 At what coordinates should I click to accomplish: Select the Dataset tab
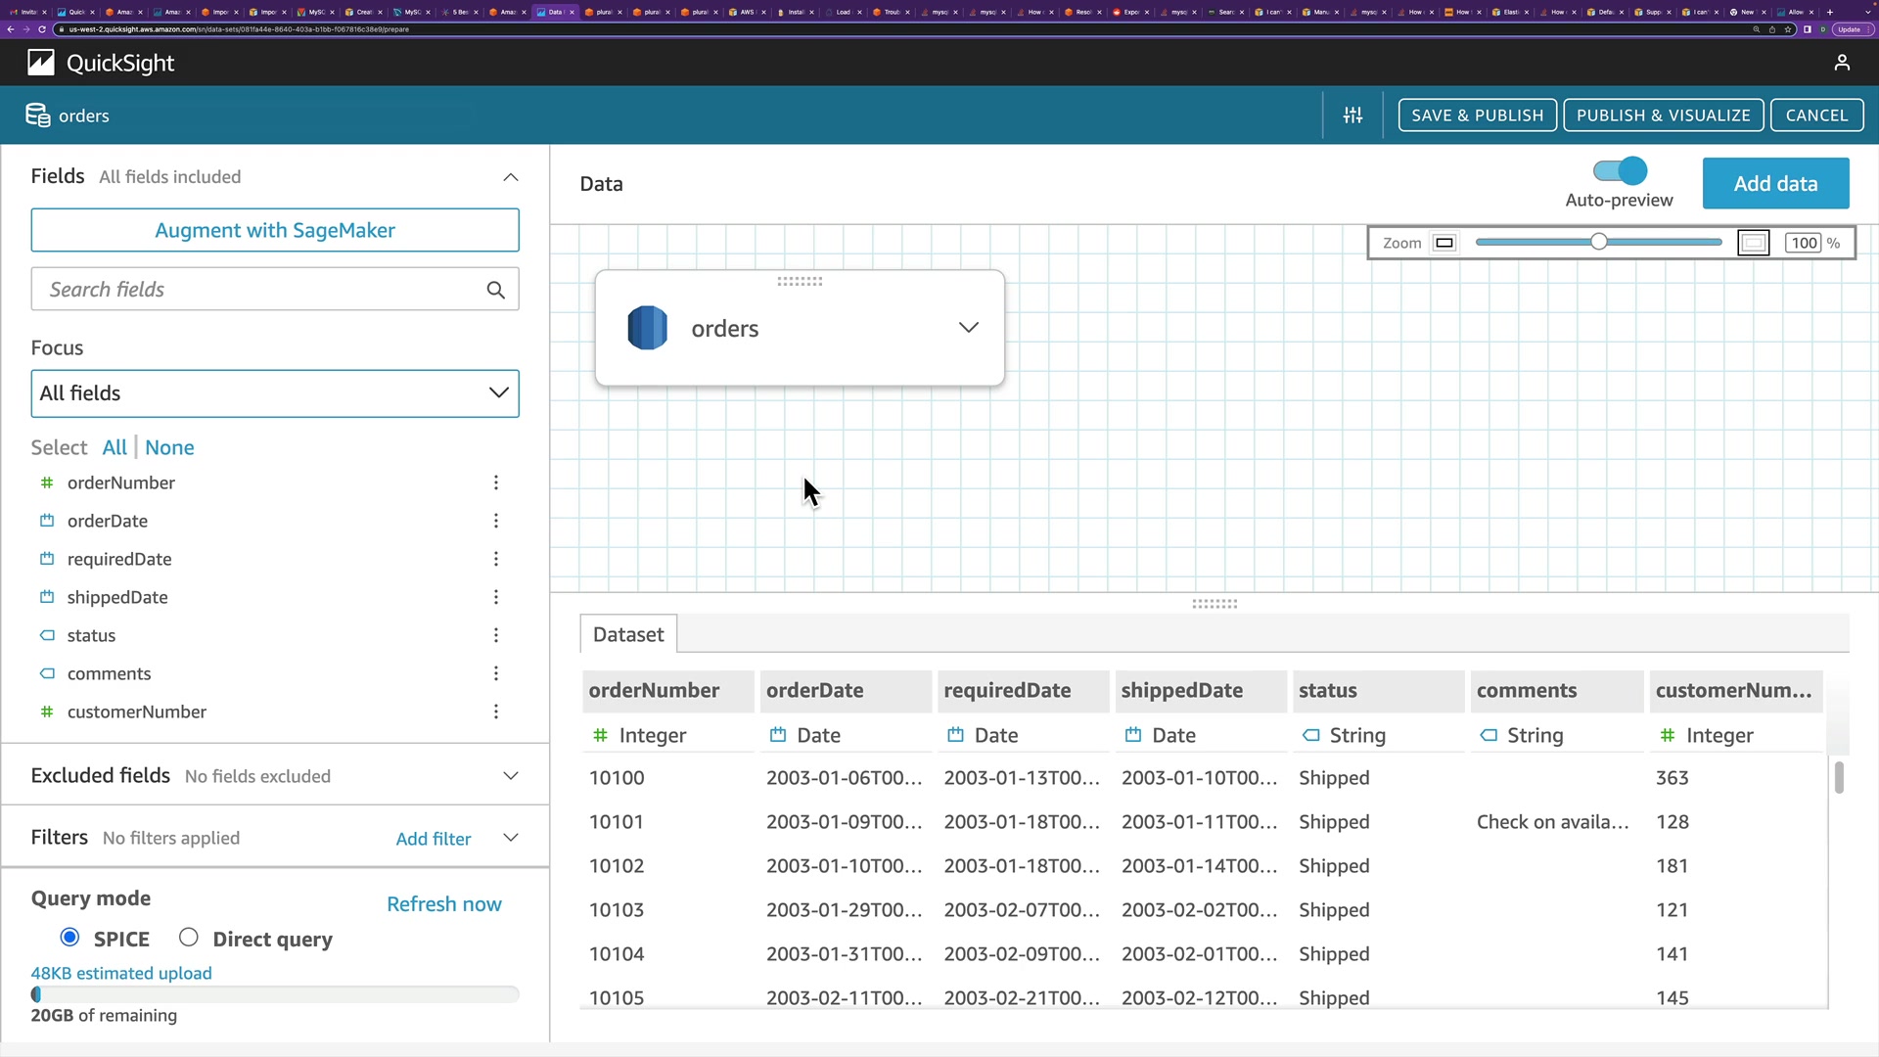(x=628, y=634)
